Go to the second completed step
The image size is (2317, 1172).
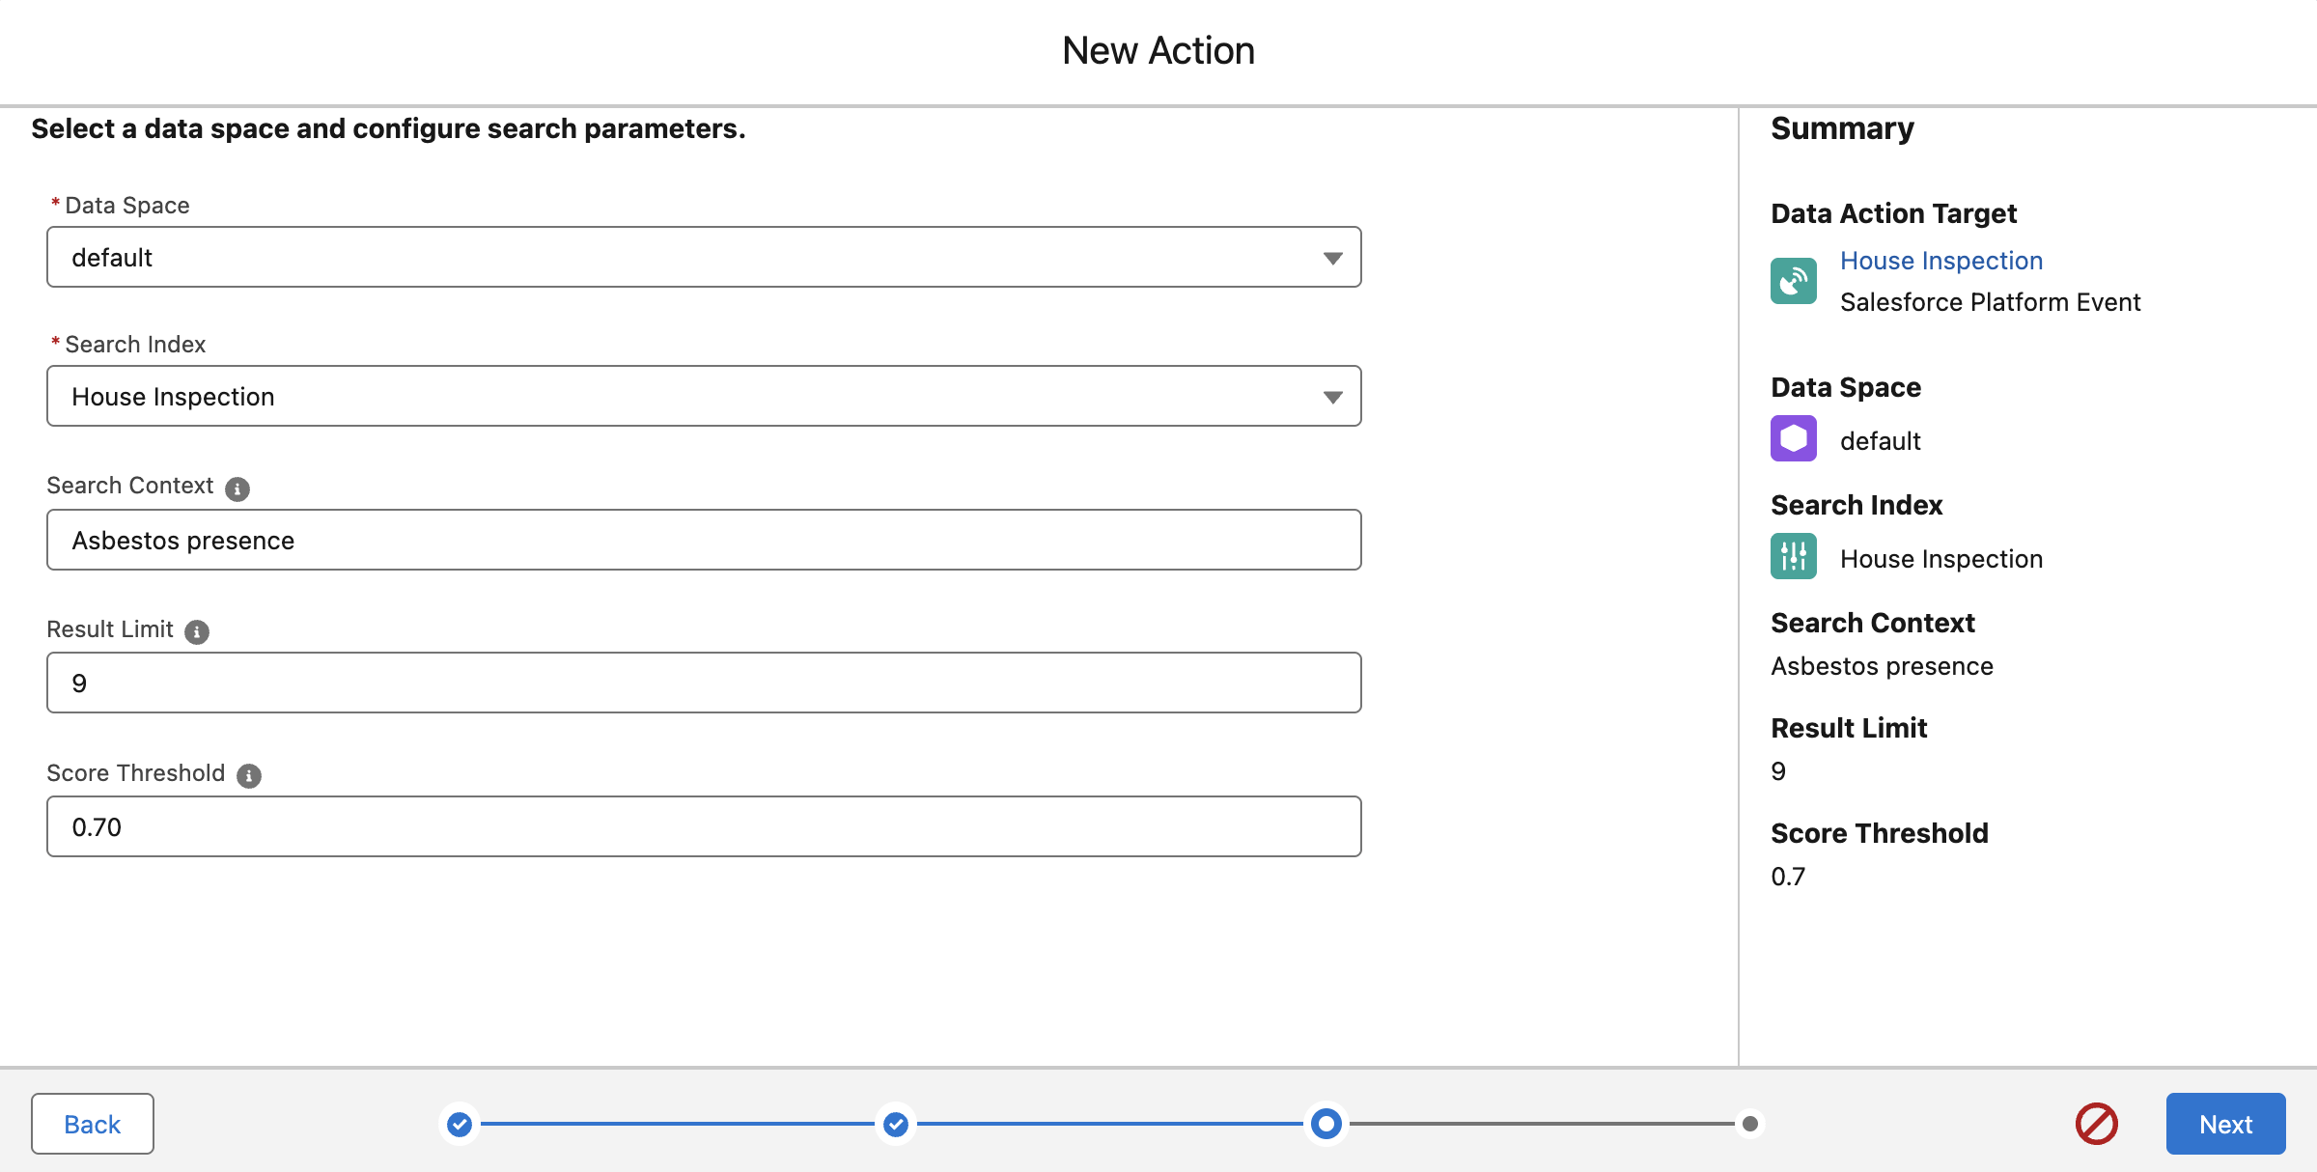coord(896,1124)
